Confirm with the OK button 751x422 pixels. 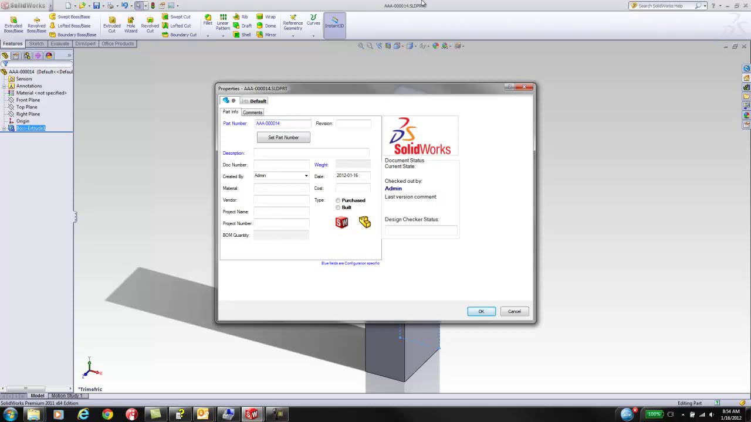pyautogui.click(x=482, y=311)
